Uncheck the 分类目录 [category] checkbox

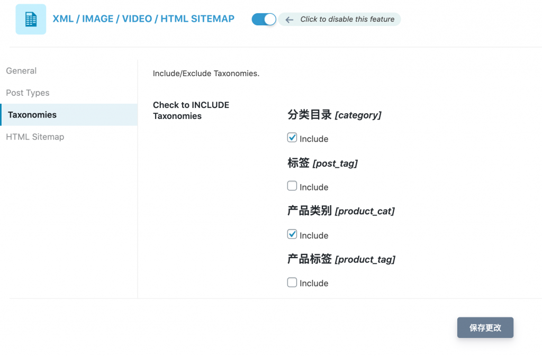click(292, 138)
